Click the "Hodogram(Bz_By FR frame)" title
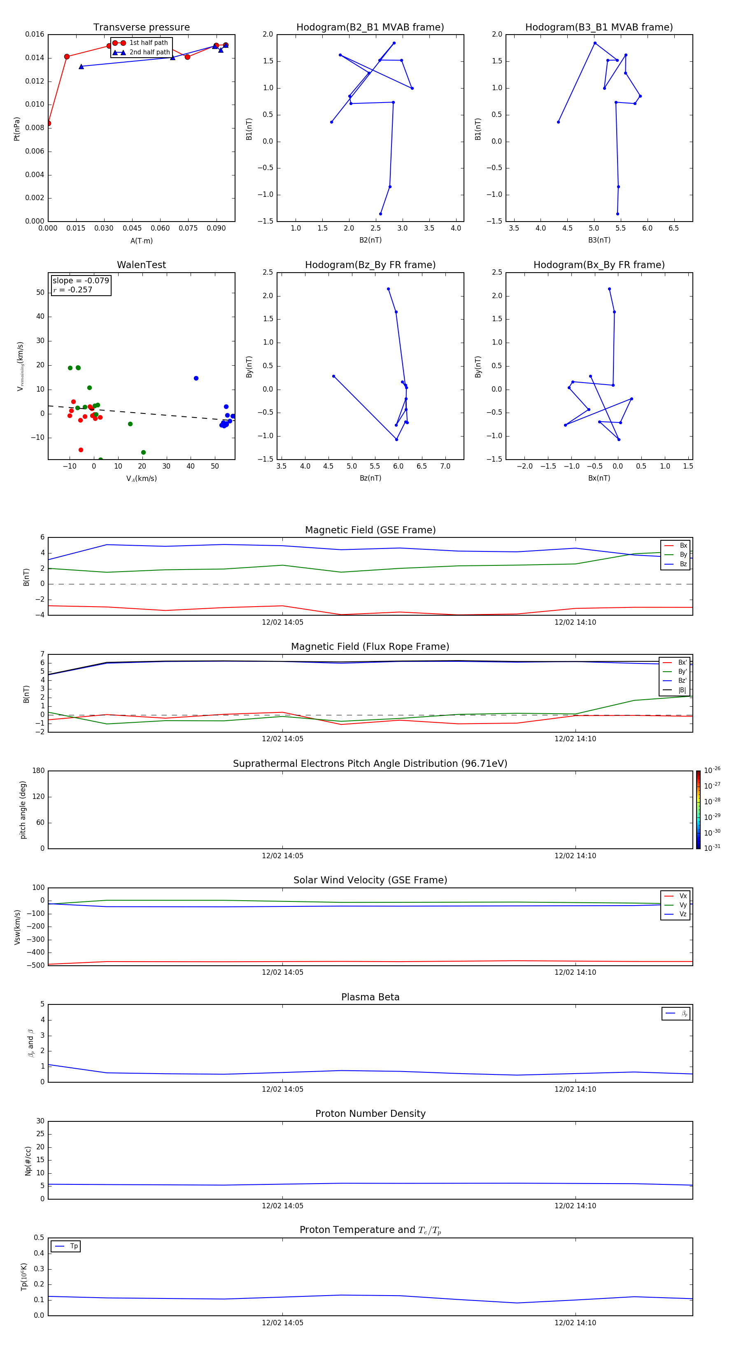Viewport: 741px width, 1359px height. point(370,265)
